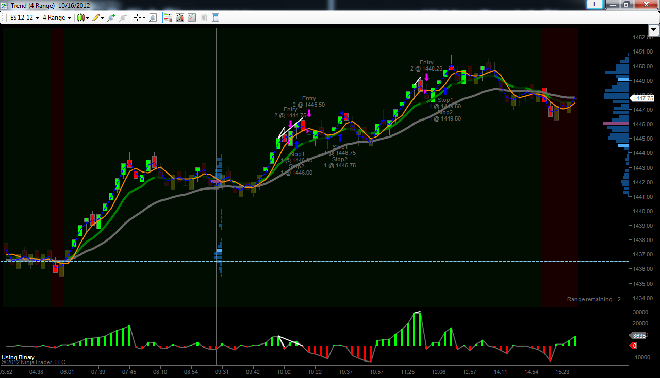Click the 07:45 time axis label
This screenshot has width=660, height=378.
coord(129,372)
